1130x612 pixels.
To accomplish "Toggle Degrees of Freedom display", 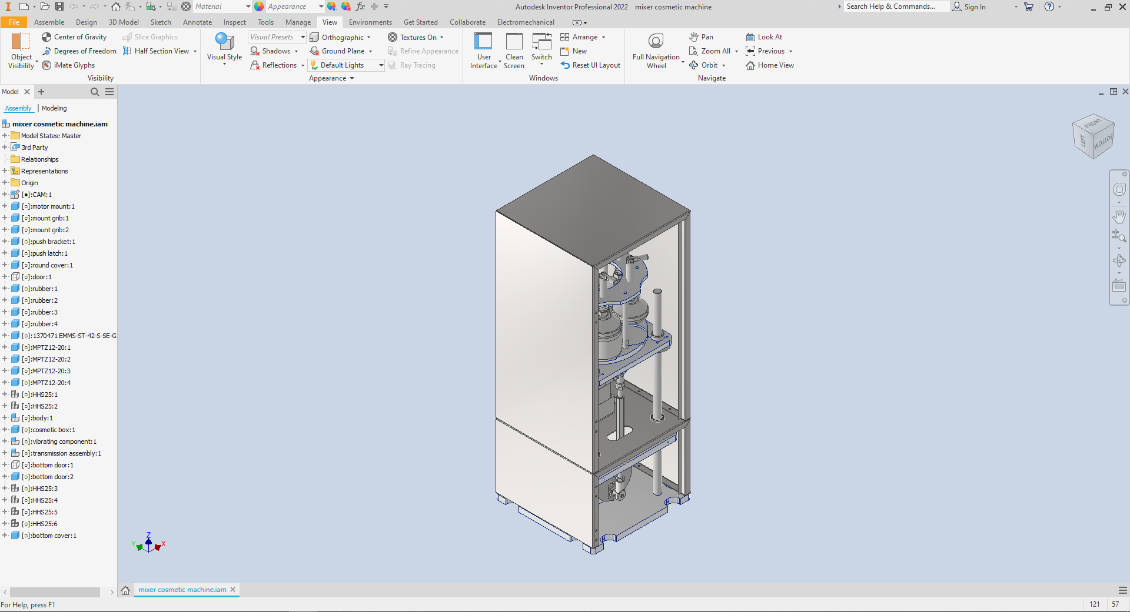I will point(79,51).
